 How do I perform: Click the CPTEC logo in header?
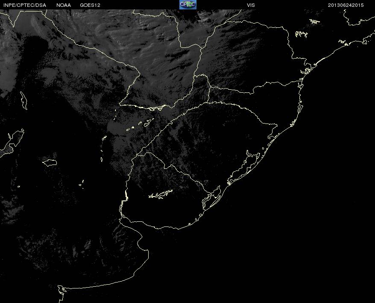(188, 5)
